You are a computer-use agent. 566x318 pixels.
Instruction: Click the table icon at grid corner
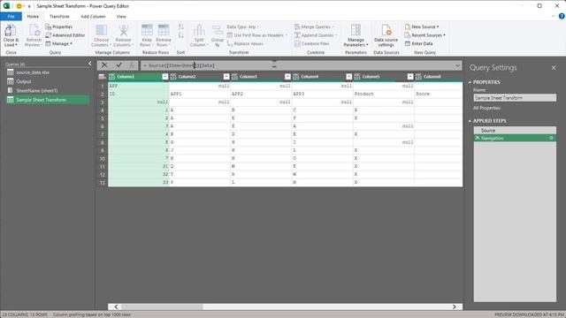click(x=103, y=77)
